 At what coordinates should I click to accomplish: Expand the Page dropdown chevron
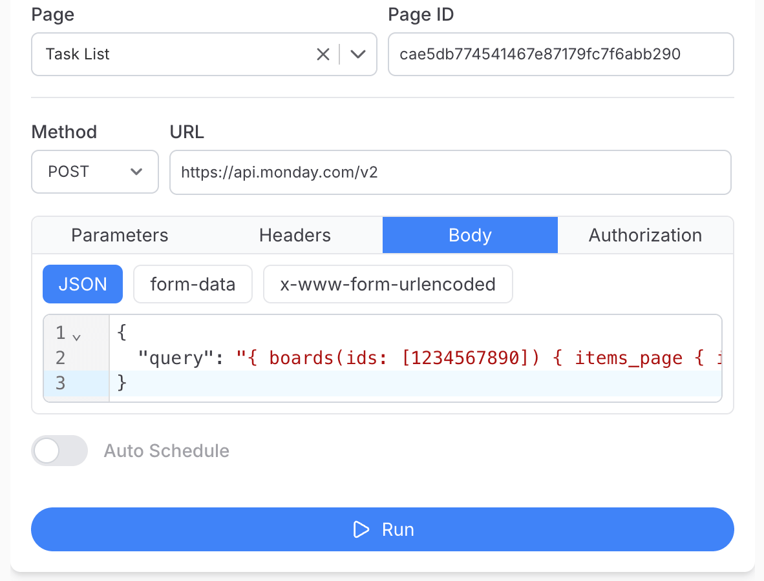click(x=358, y=54)
